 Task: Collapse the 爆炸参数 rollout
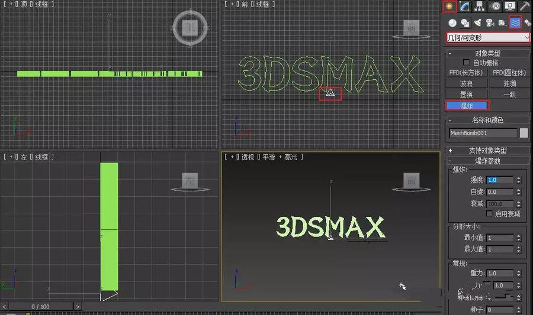[x=488, y=161]
